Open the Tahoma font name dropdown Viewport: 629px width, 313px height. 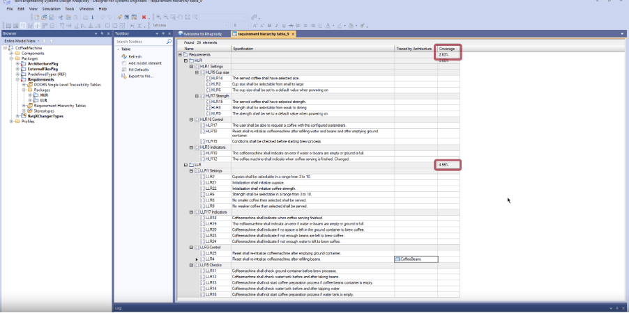point(226,26)
